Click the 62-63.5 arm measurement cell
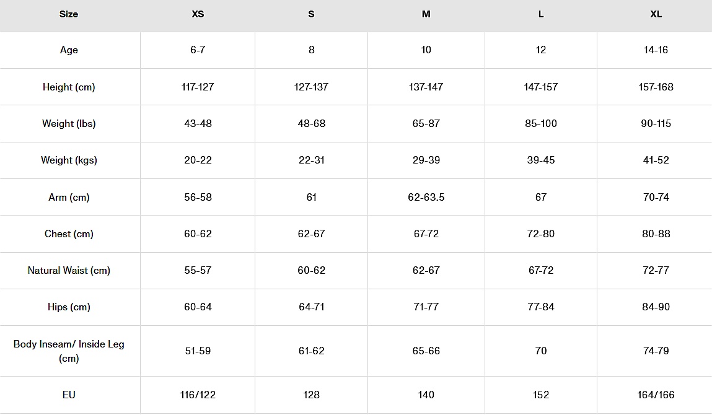The height and width of the screenshot is (415, 712). 426,197
